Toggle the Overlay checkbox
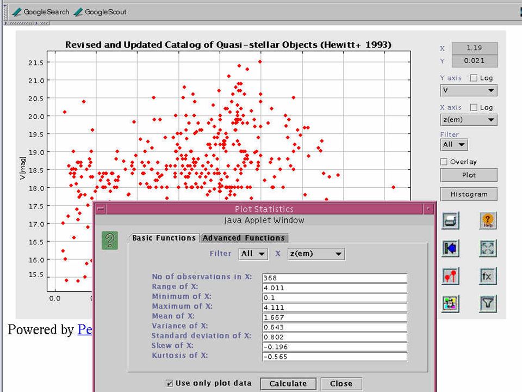522x392 pixels. point(444,162)
